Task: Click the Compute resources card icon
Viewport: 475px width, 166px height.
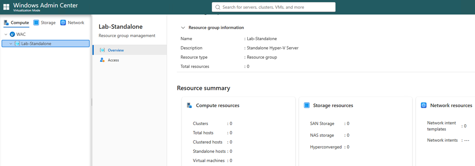Action: pyautogui.click(x=190, y=105)
